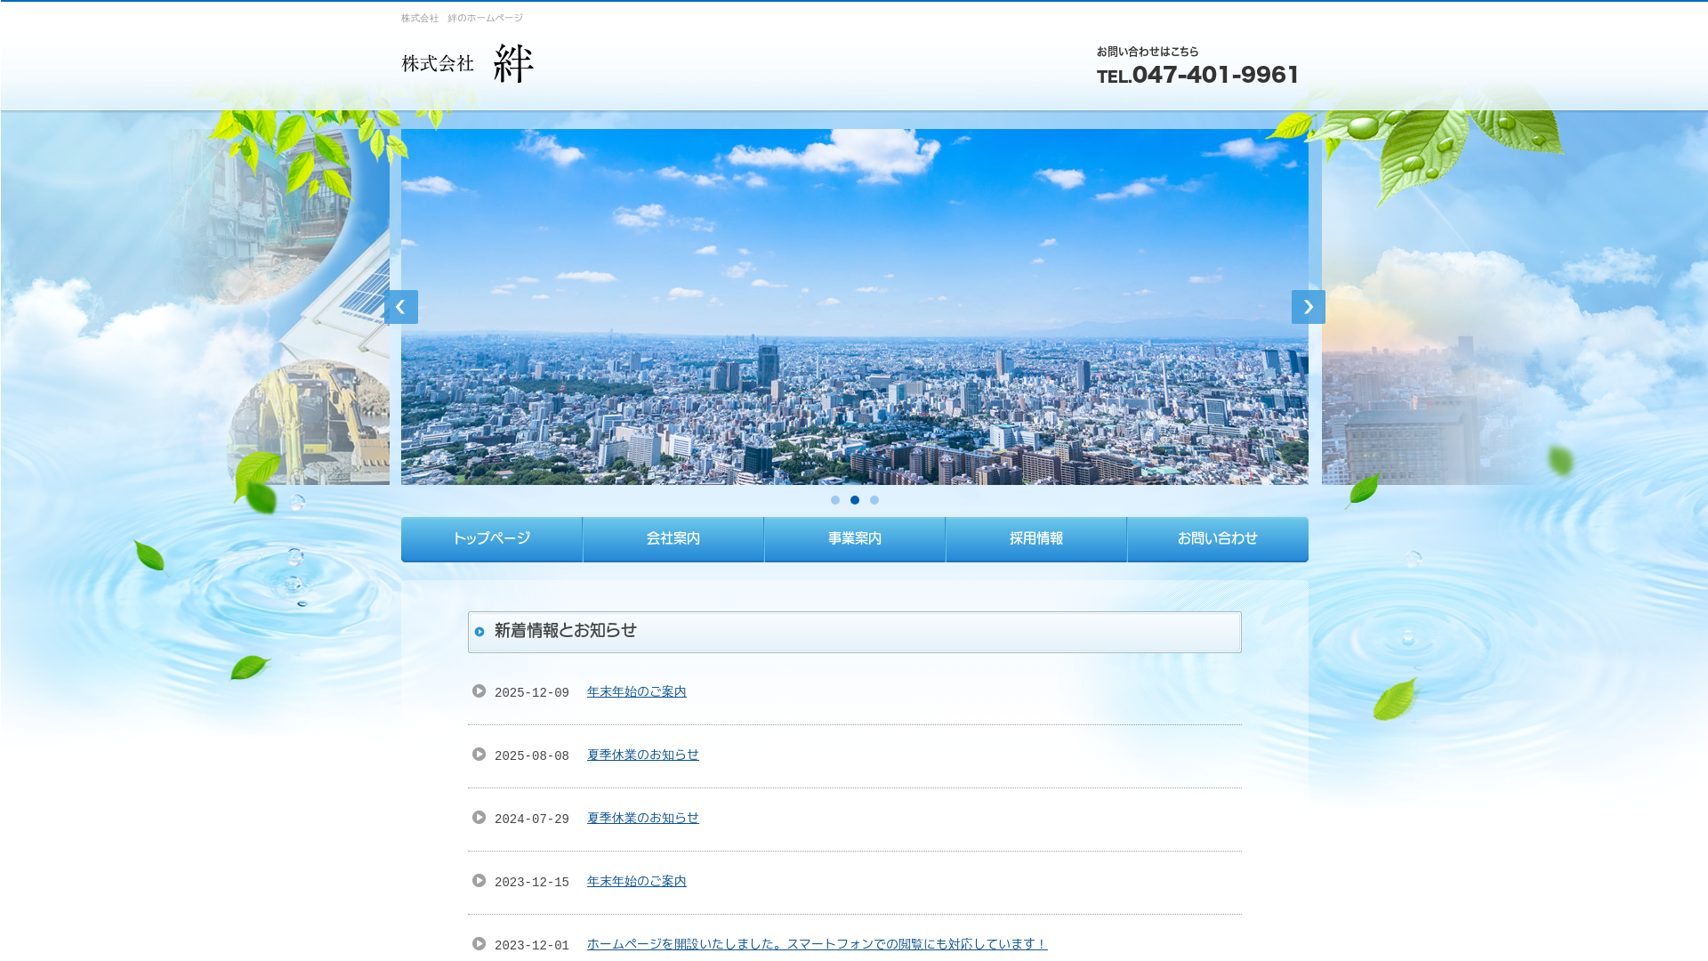The height and width of the screenshot is (961, 1708).
Task: Open the 年末年始のご案内 link dated 2025-12-09
Action: (636, 690)
